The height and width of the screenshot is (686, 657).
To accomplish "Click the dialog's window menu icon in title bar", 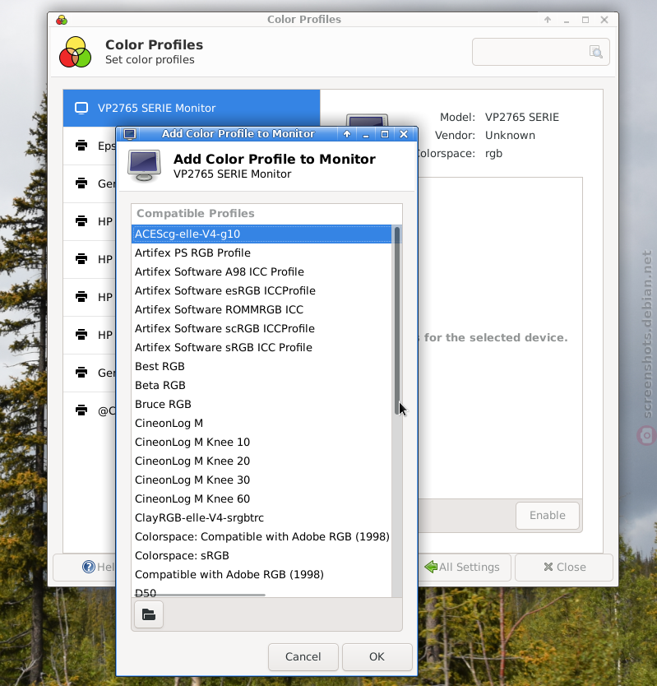I will pyautogui.click(x=129, y=134).
